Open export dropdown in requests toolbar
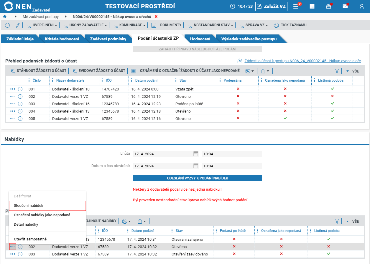The height and width of the screenshot is (264, 370). (265, 71)
